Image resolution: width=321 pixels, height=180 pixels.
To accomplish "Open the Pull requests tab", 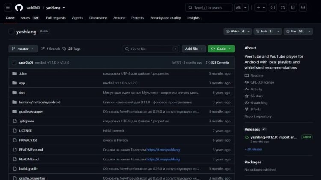I will click(x=56, y=18).
